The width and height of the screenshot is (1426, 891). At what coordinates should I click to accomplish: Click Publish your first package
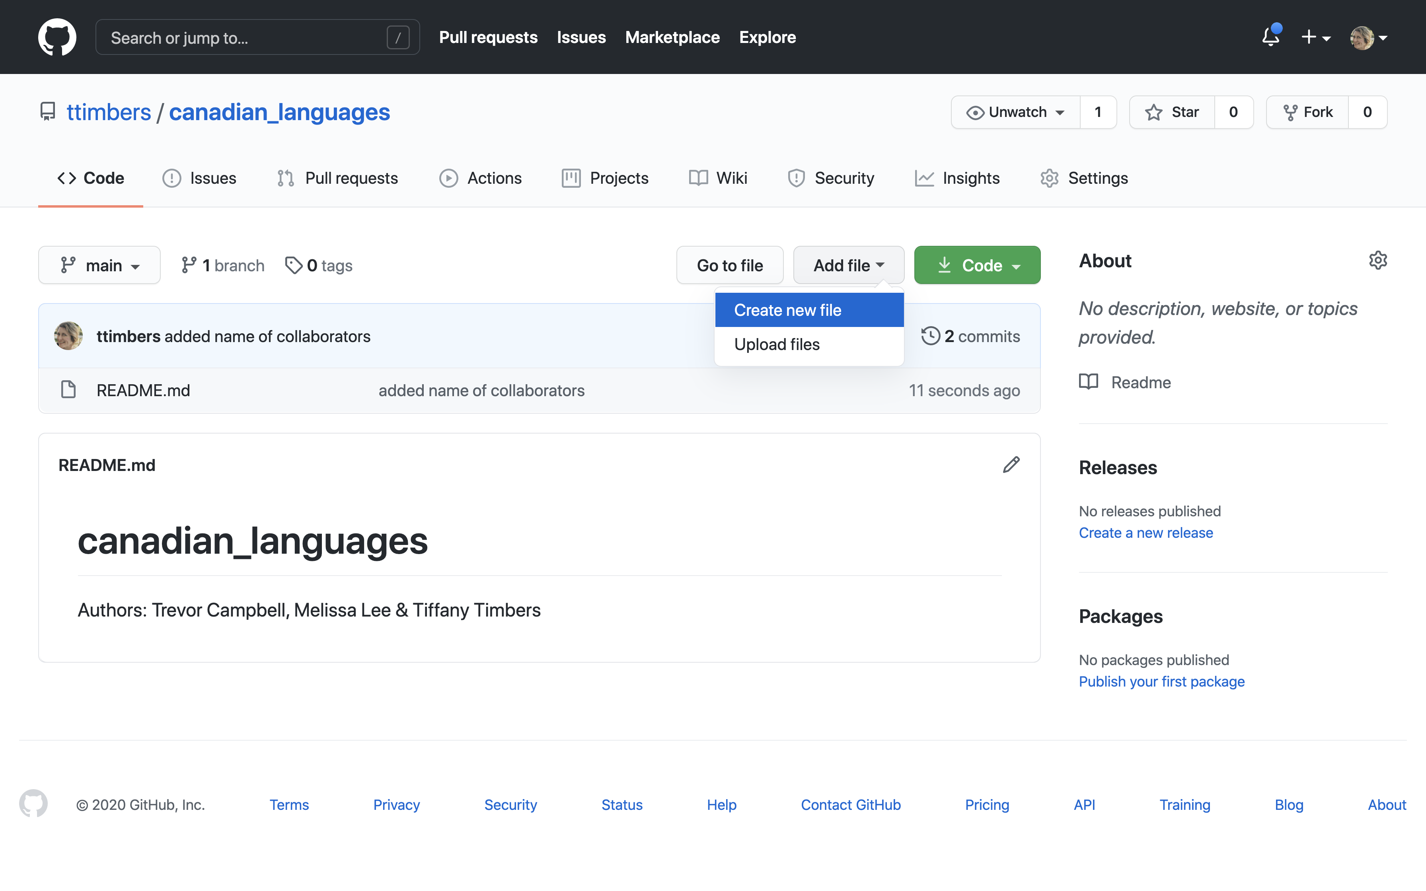pos(1161,681)
